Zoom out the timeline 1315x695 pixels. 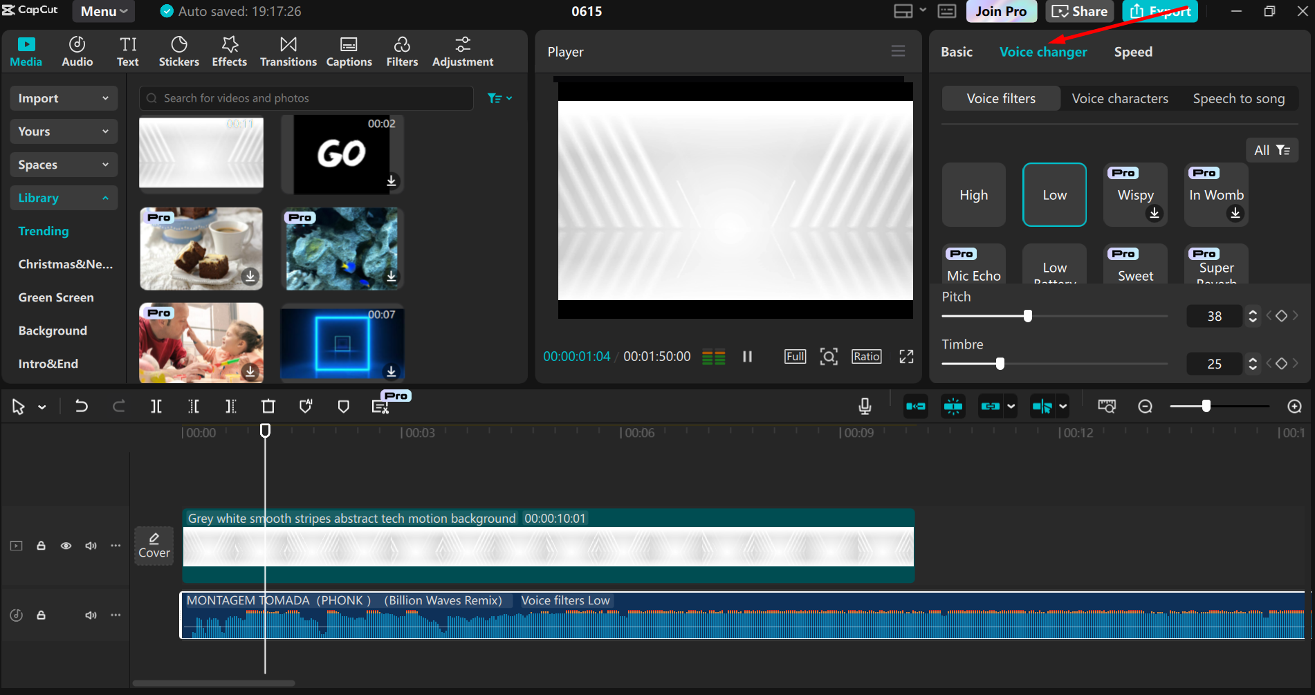click(x=1146, y=407)
